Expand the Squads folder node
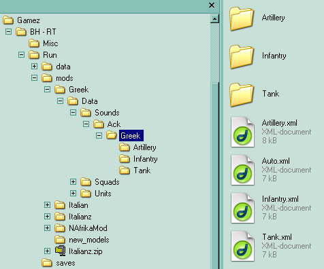 pyautogui.click(x=73, y=181)
